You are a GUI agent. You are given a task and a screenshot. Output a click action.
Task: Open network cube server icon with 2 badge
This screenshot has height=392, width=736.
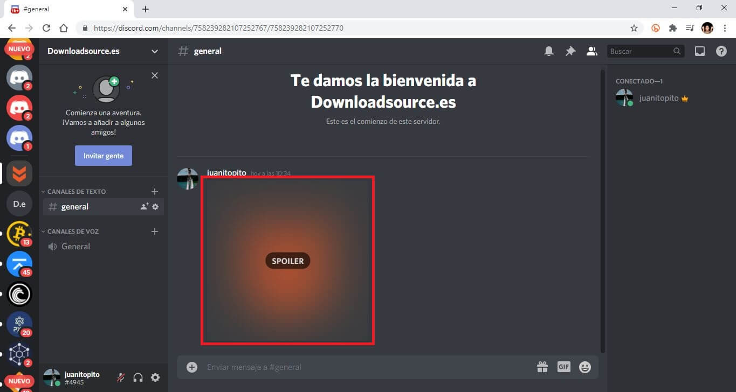coord(19,354)
